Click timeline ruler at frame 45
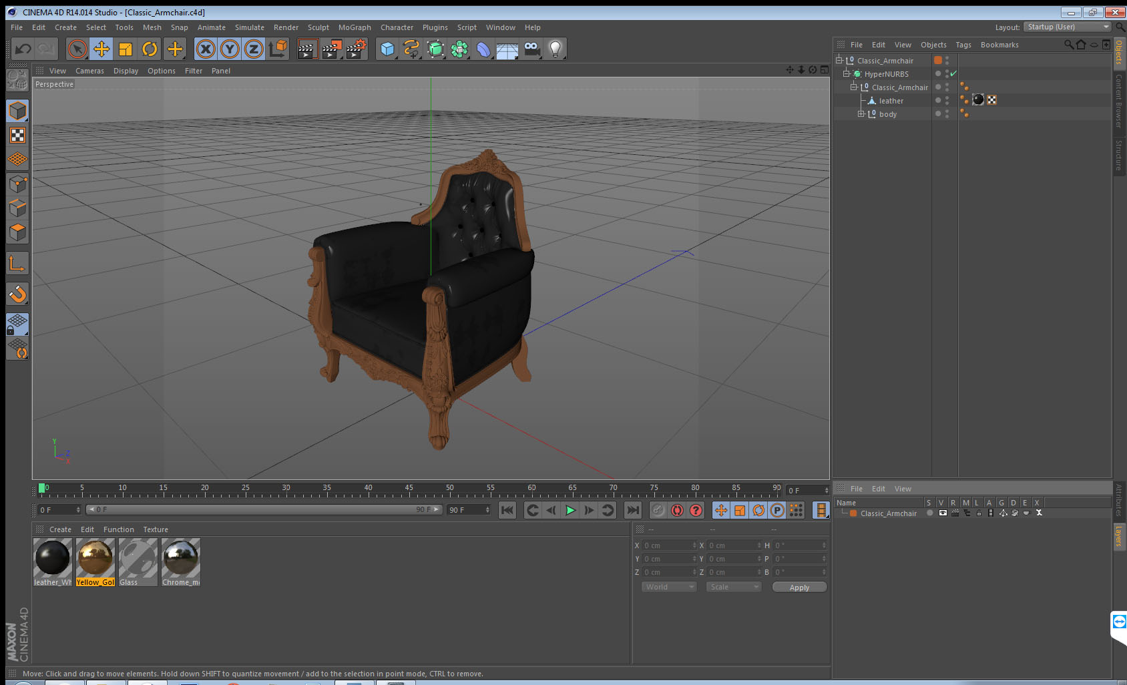1127x685 pixels. pos(409,489)
